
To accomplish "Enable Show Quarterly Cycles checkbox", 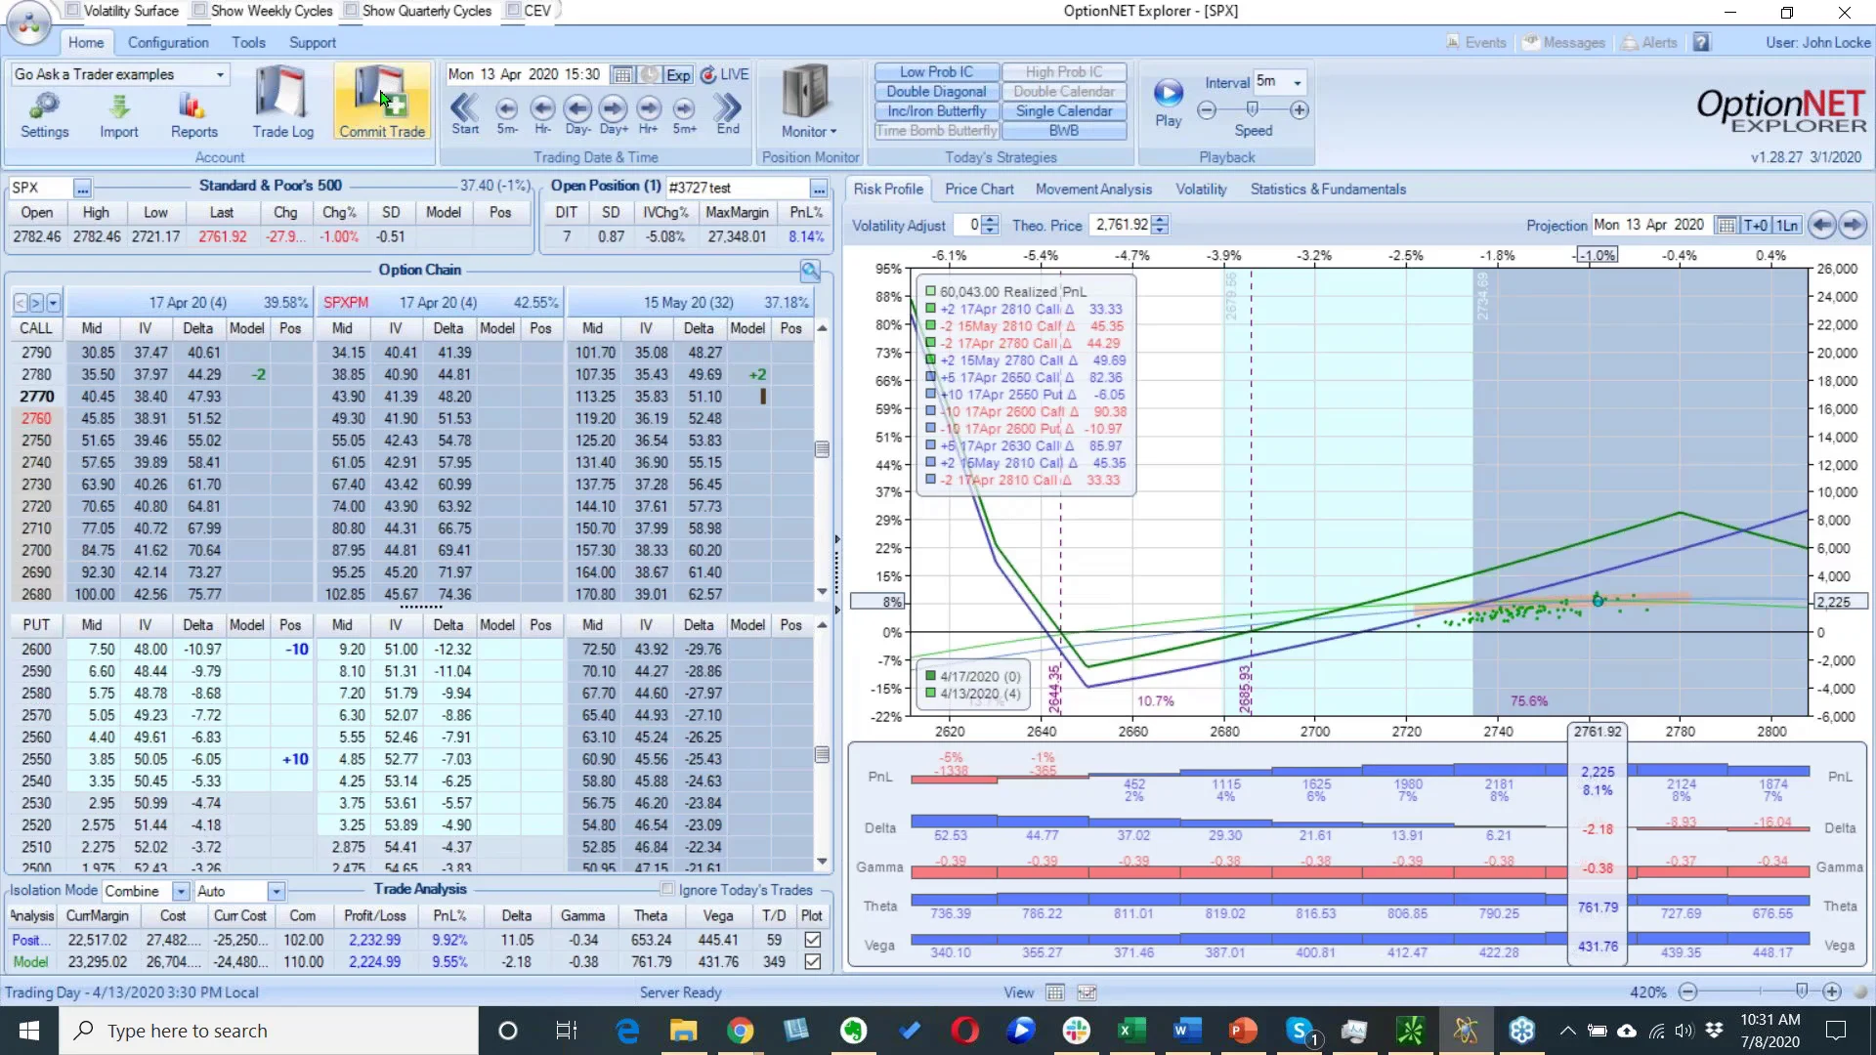I will click(351, 11).
